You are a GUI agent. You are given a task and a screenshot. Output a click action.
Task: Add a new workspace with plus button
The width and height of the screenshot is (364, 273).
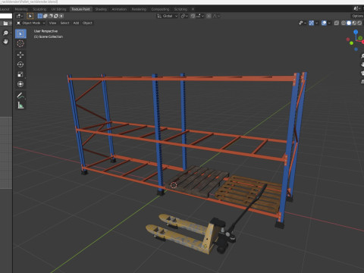[x=193, y=9]
